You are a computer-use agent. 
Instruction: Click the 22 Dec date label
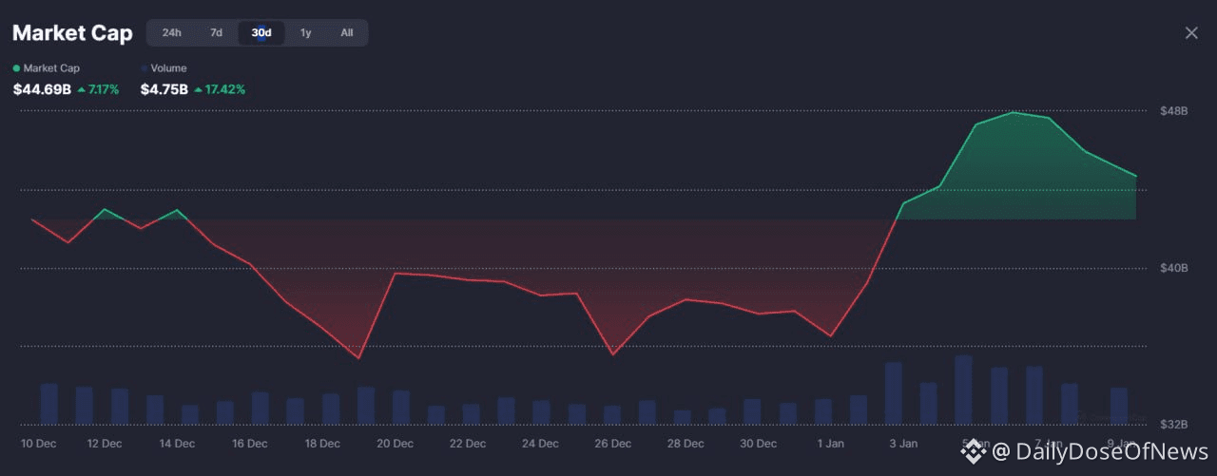click(468, 444)
